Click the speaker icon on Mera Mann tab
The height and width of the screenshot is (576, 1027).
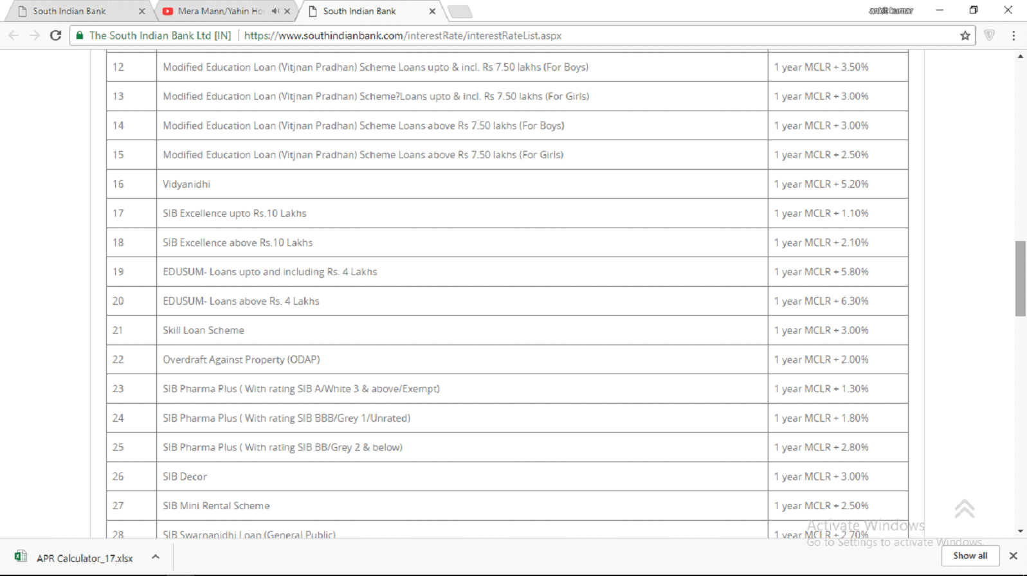pos(275,11)
